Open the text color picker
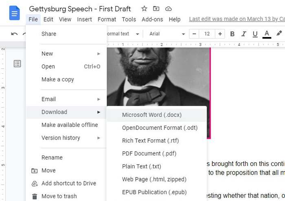 point(267,34)
